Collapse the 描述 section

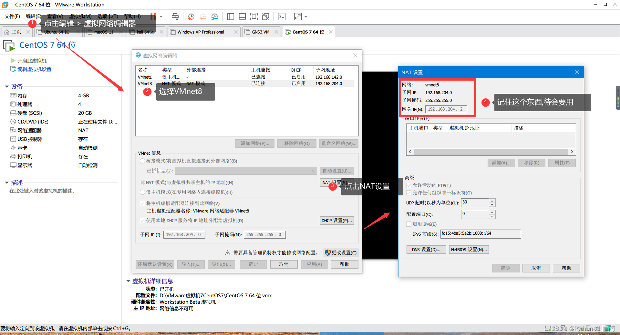[6, 183]
